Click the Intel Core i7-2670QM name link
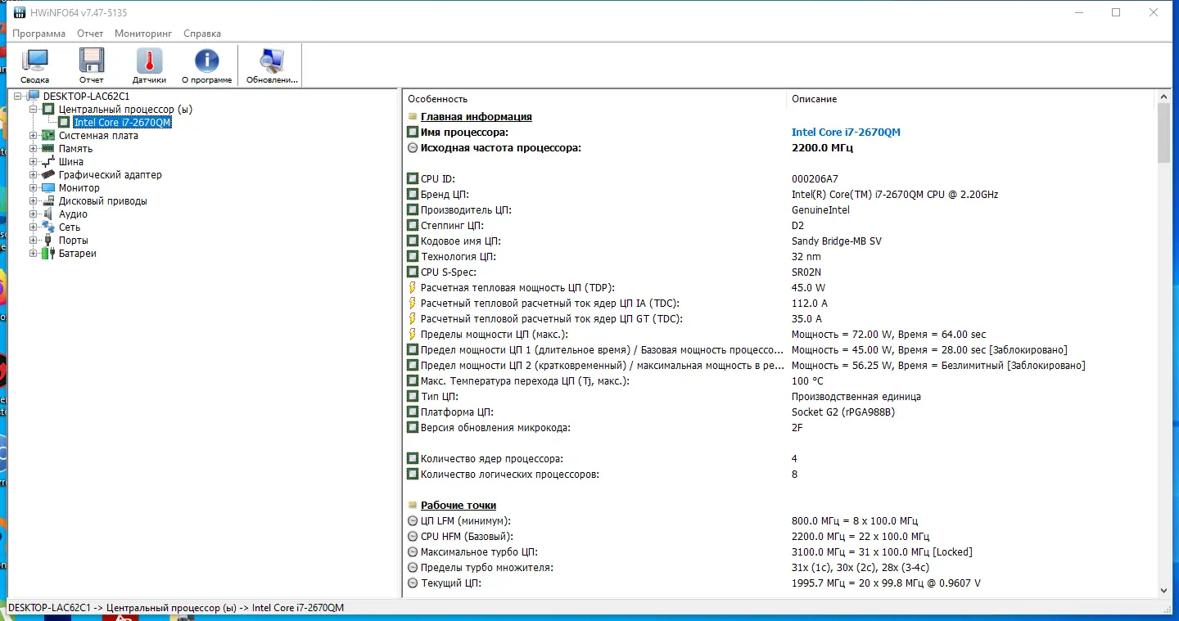Image resolution: width=1179 pixels, height=621 pixels. (846, 132)
